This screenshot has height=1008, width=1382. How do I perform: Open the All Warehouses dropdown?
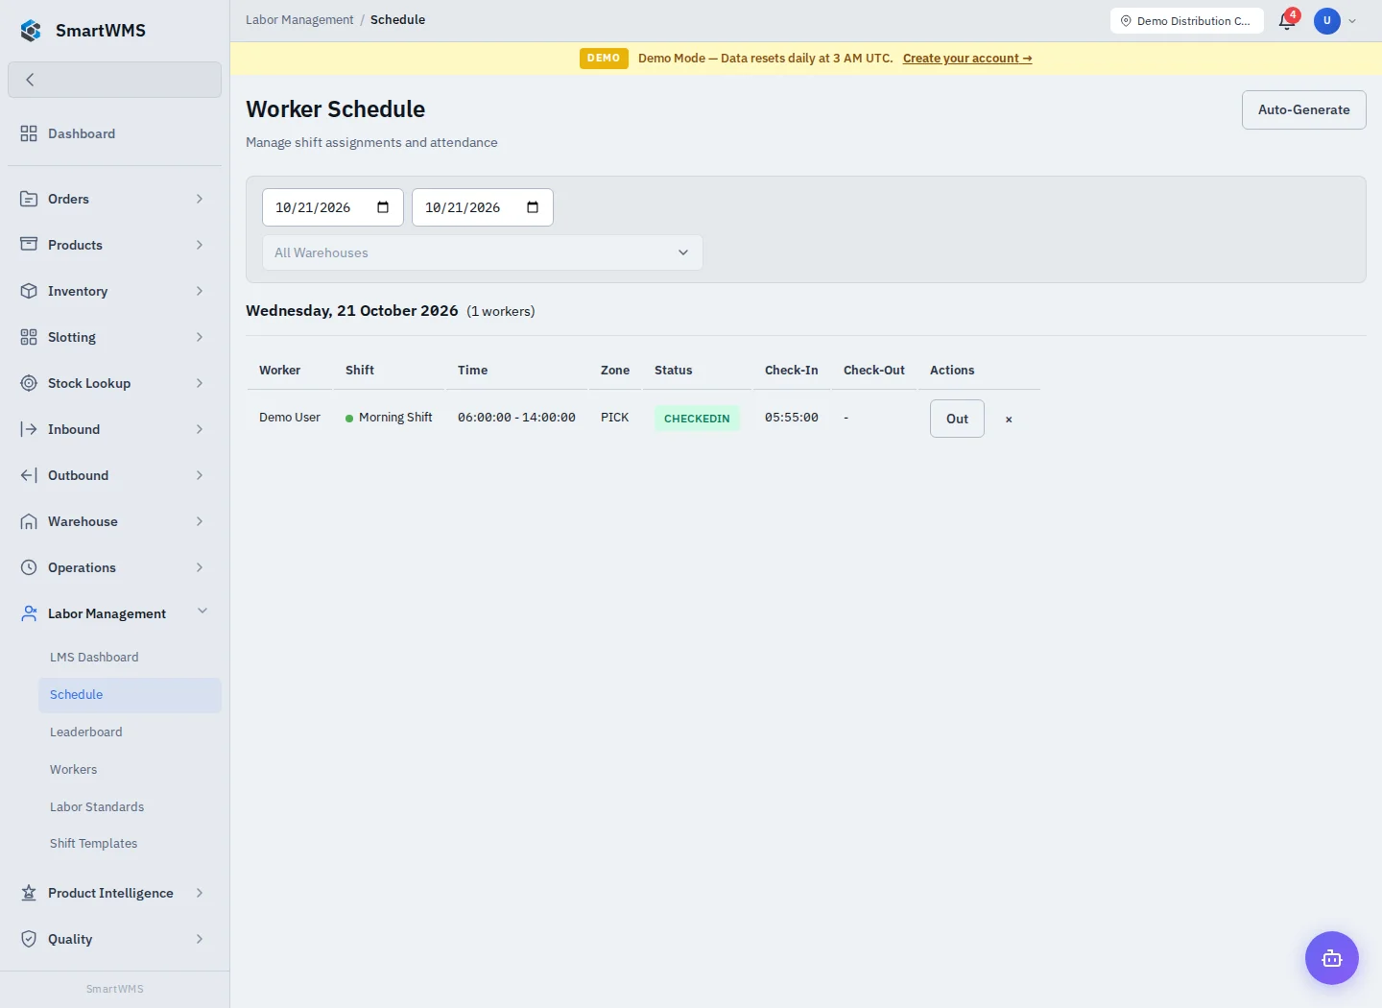[x=483, y=252]
